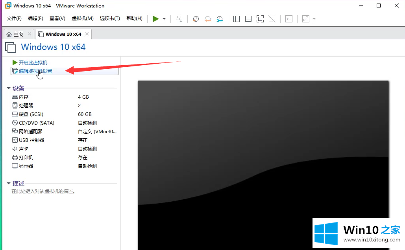
Task: Enter full screen mode icon
Action: pos(260,19)
